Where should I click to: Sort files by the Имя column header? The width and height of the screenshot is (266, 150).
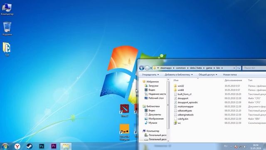point(176,80)
